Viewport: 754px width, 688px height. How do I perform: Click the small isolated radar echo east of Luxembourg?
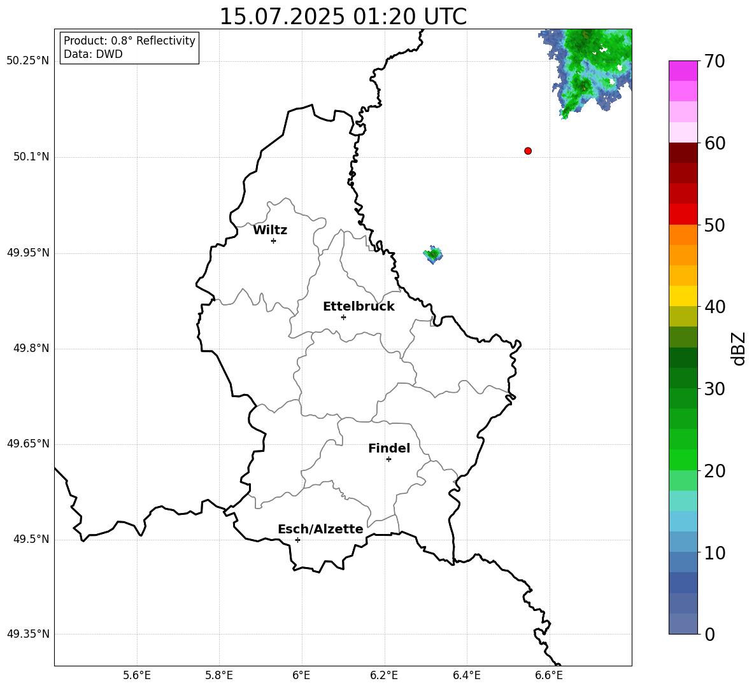pos(433,254)
